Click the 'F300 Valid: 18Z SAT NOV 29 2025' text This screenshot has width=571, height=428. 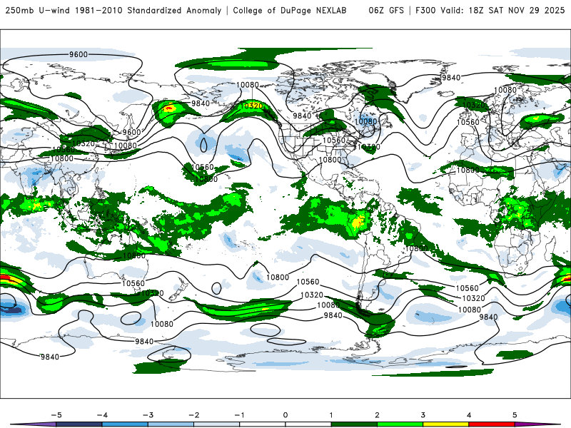click(x=490, y=11)
